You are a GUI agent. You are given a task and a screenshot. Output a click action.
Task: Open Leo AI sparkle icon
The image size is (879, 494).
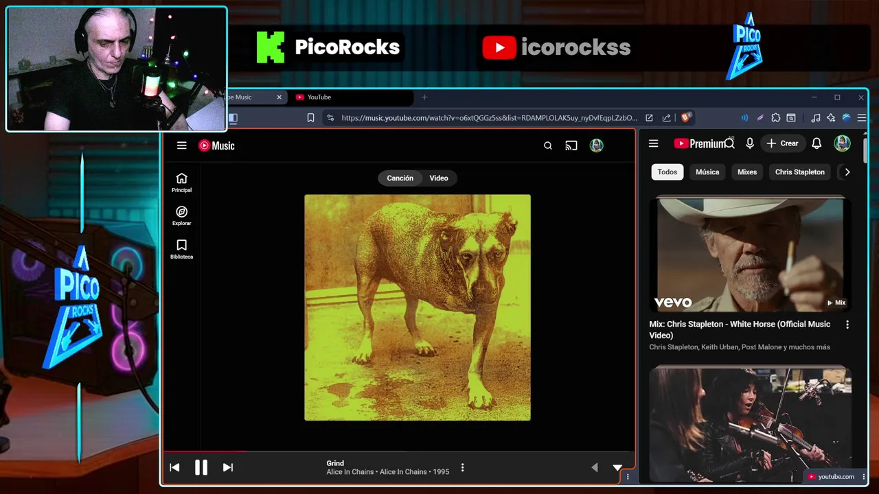(831, 118)
